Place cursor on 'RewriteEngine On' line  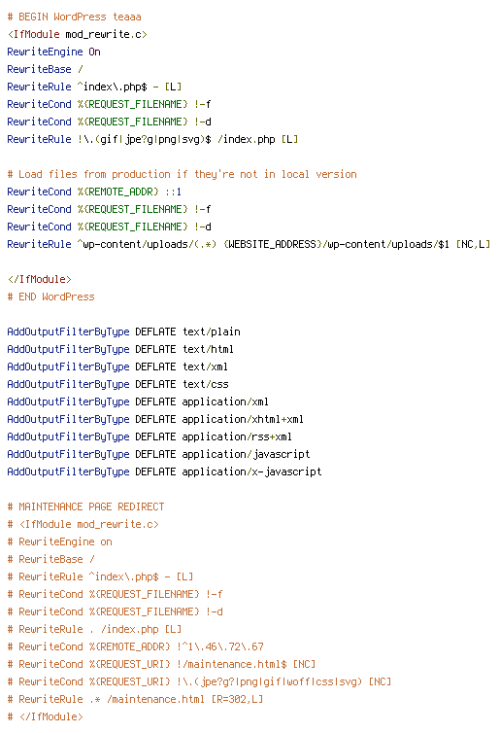click(53, 52)
